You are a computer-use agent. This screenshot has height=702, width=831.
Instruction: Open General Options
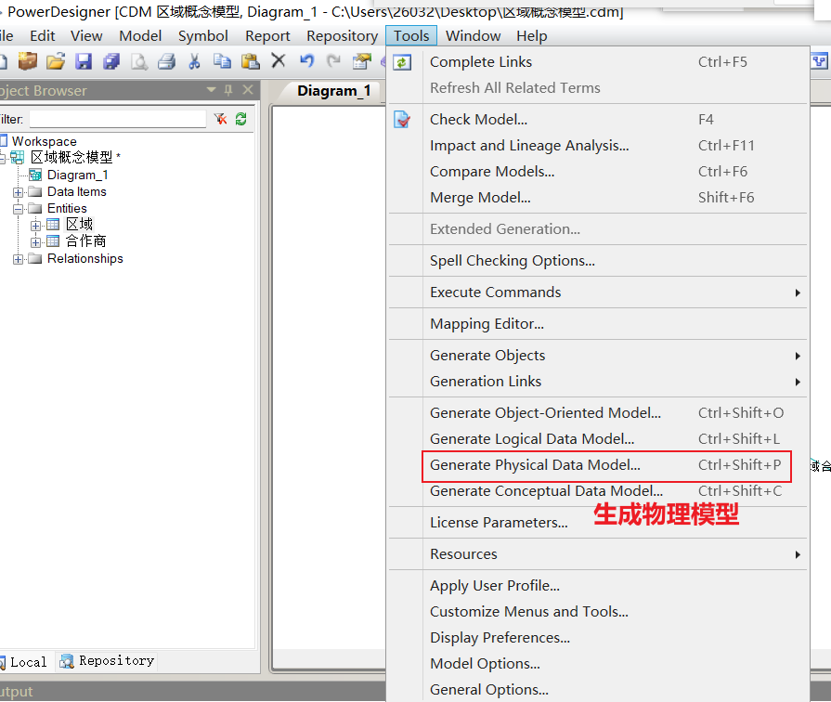pyautogui.click(x=598, y=689)
